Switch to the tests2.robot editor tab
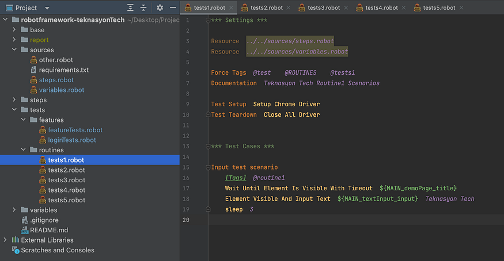The width and height of the screenshot is (504, 261). click(x=267, y=7)
